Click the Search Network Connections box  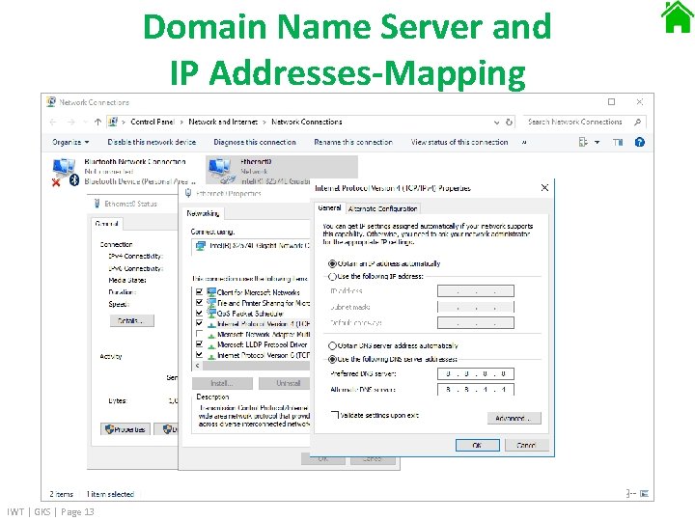click(584, 122)
